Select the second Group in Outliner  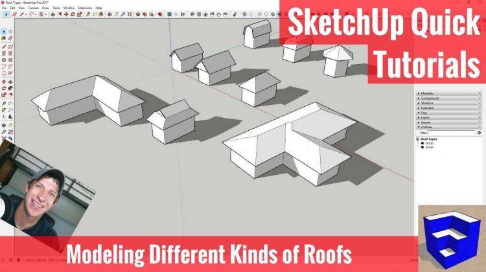pyautogui.click(x=429, y=147)
